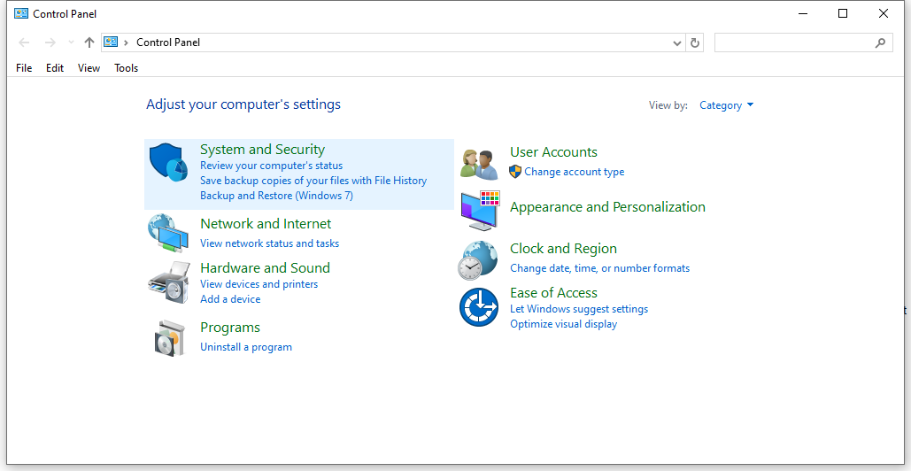Click the System and Security shield icon

click(168, 164)
